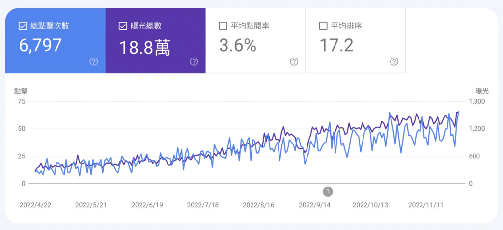Uncheck the 總點擊次數 checkbox
Viewport: 503px width, 230px height.
point(23,26)
